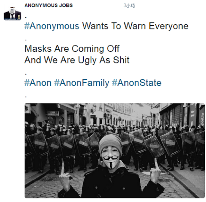
Task: Open the #AnonFamily hashtag
Action: point(81,83)
